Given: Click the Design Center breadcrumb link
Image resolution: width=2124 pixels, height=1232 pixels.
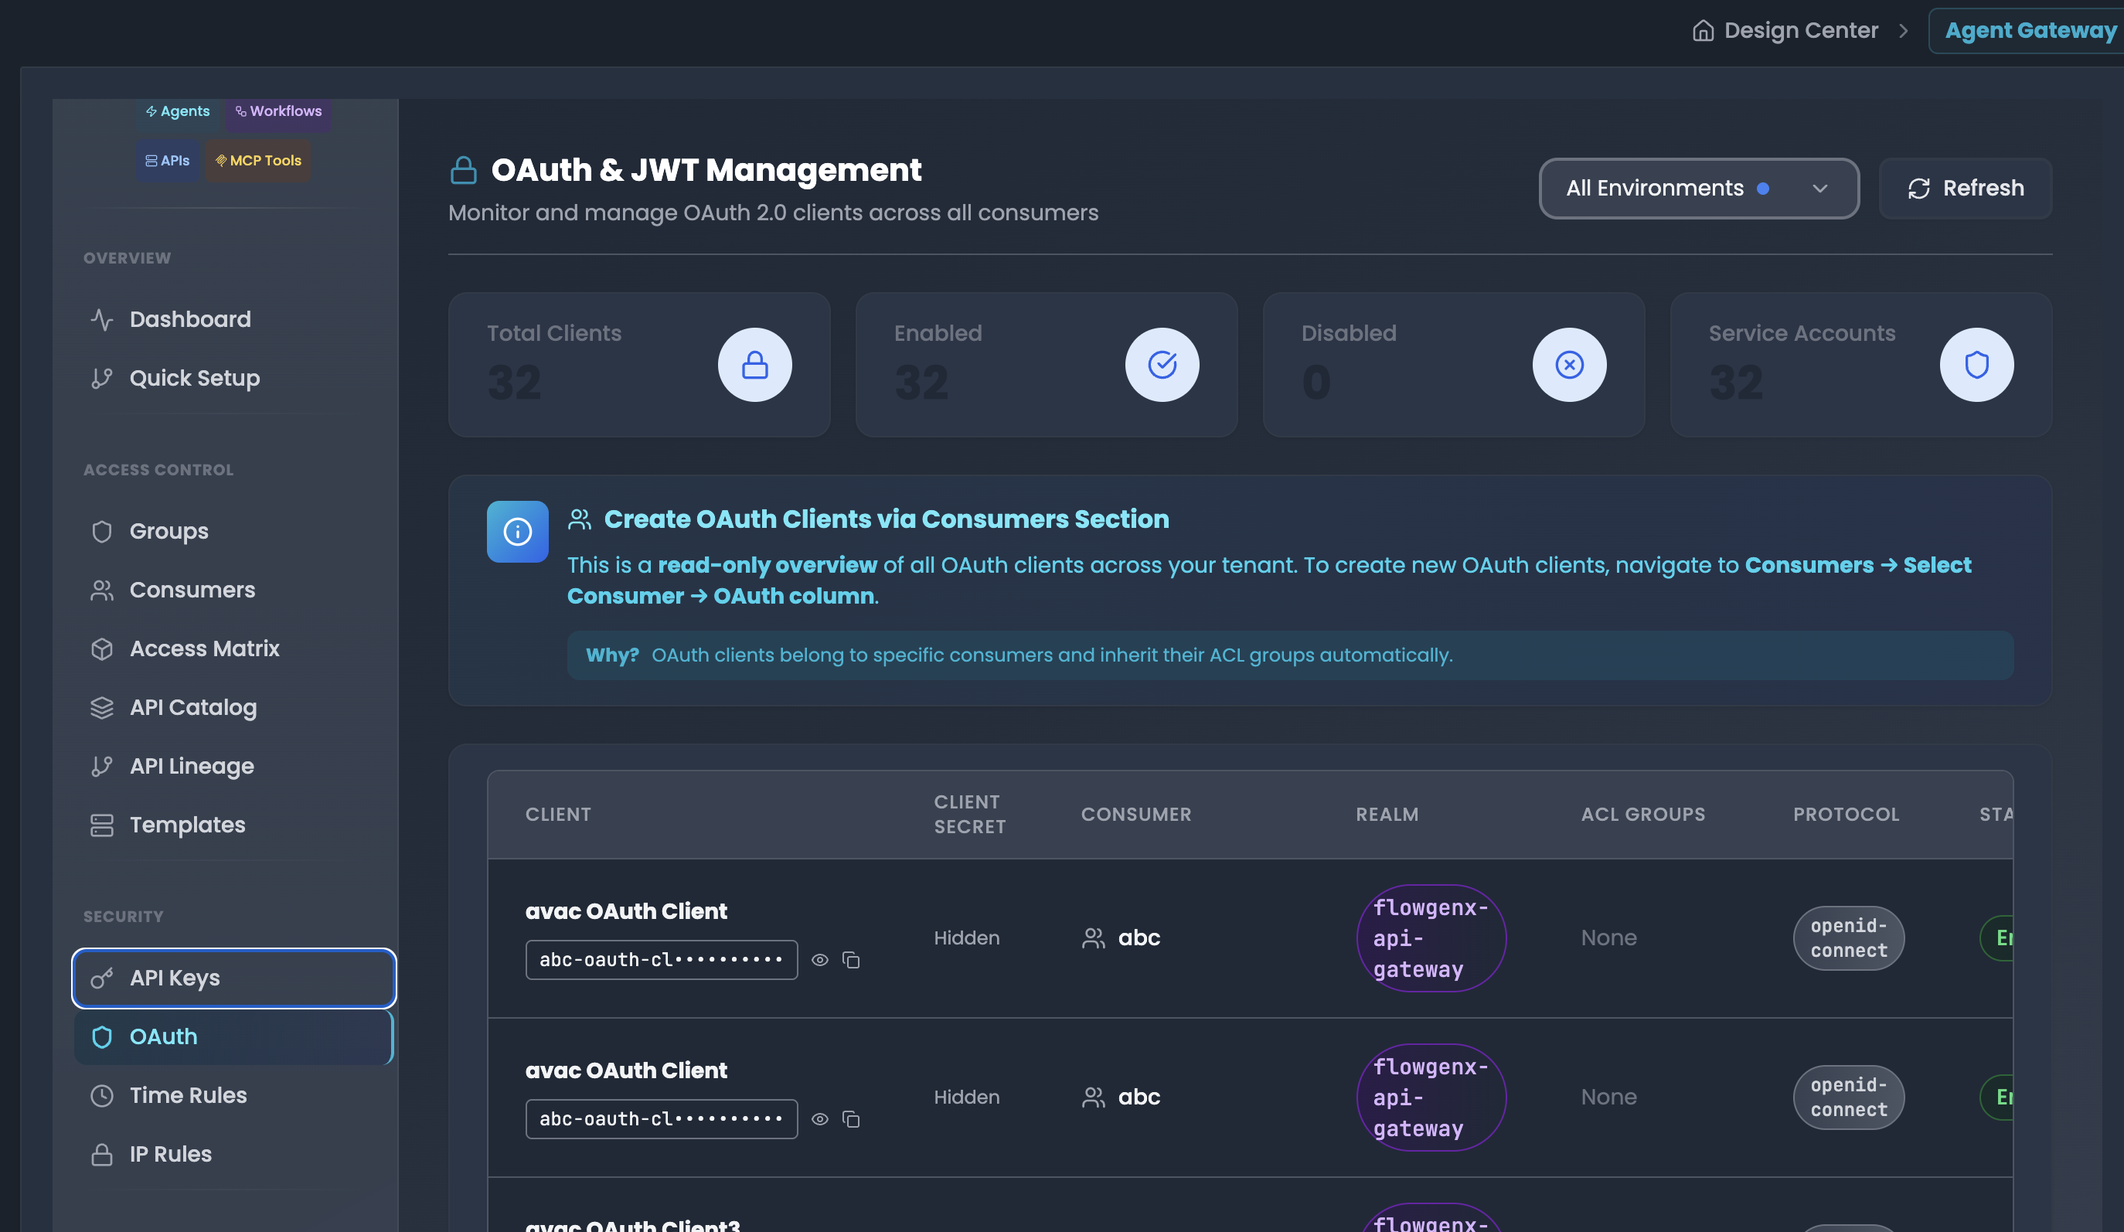Looking at the screenshot, I should pos(1800,31).
